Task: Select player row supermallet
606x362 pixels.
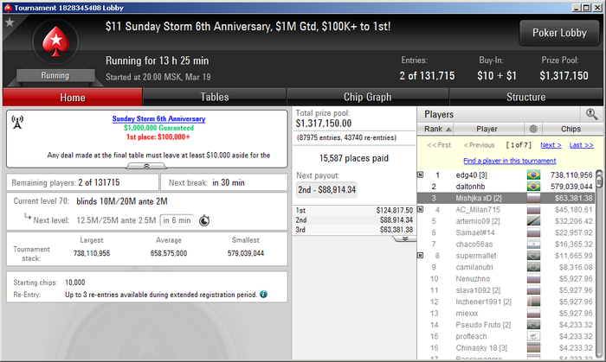Action: (506, 256)
